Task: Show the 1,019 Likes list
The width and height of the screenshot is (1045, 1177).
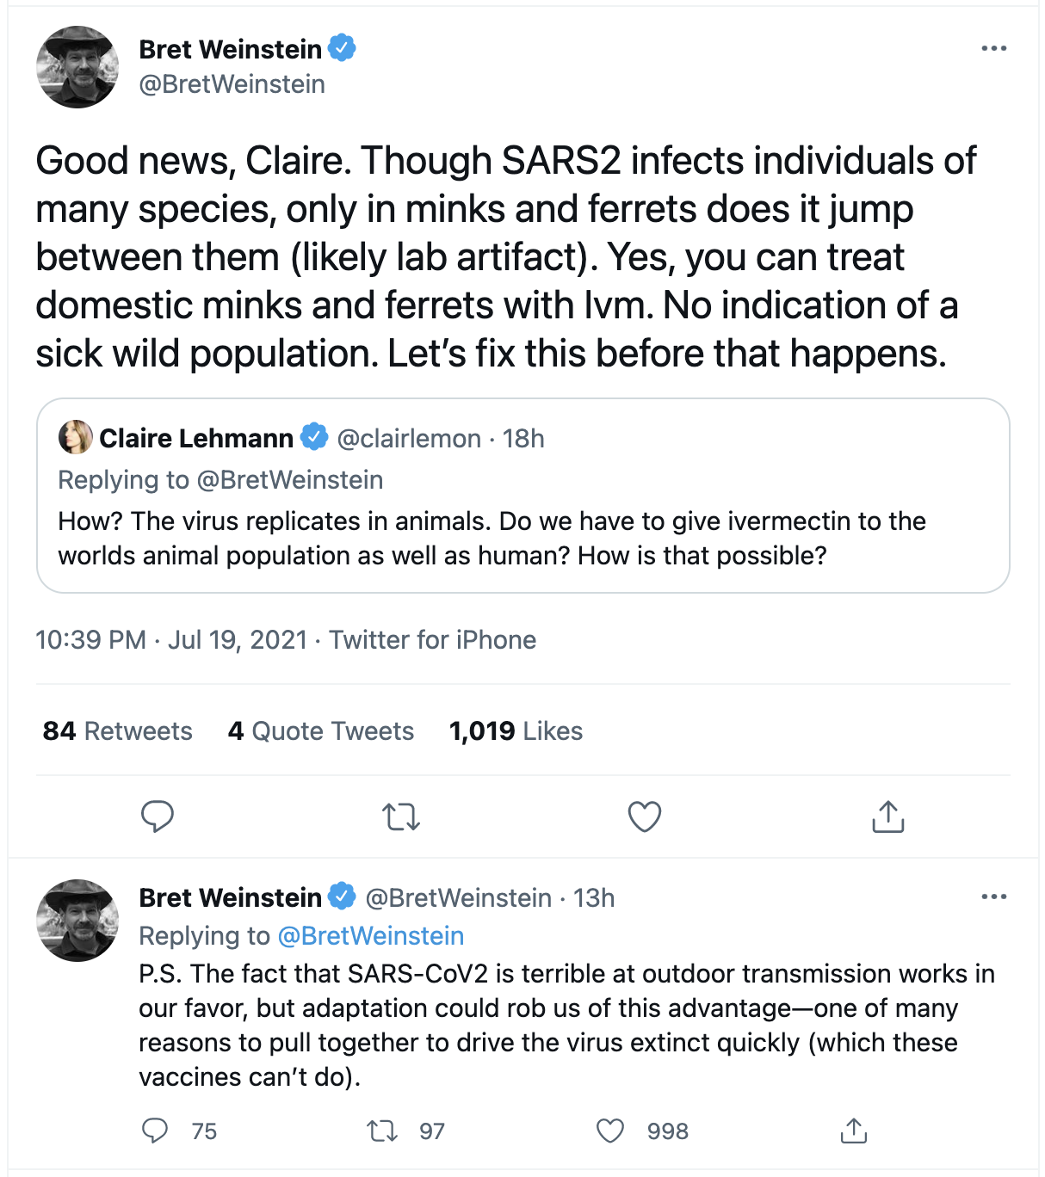Action: 516,731
